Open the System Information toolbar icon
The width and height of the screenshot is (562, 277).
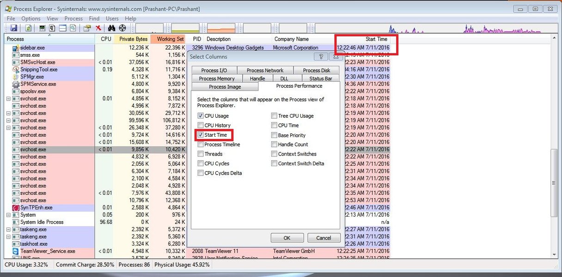[43, 28]
